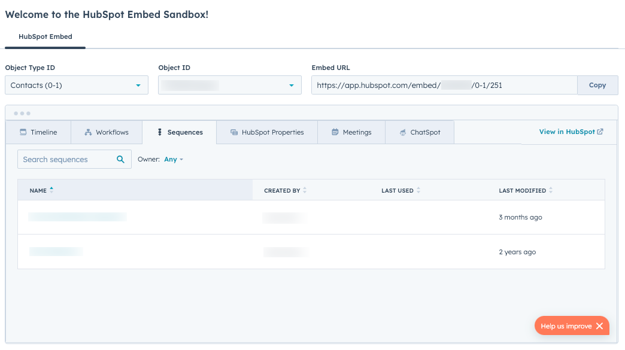
Task: Expand the Owner Any filter
Action: [x=173, y=159]
